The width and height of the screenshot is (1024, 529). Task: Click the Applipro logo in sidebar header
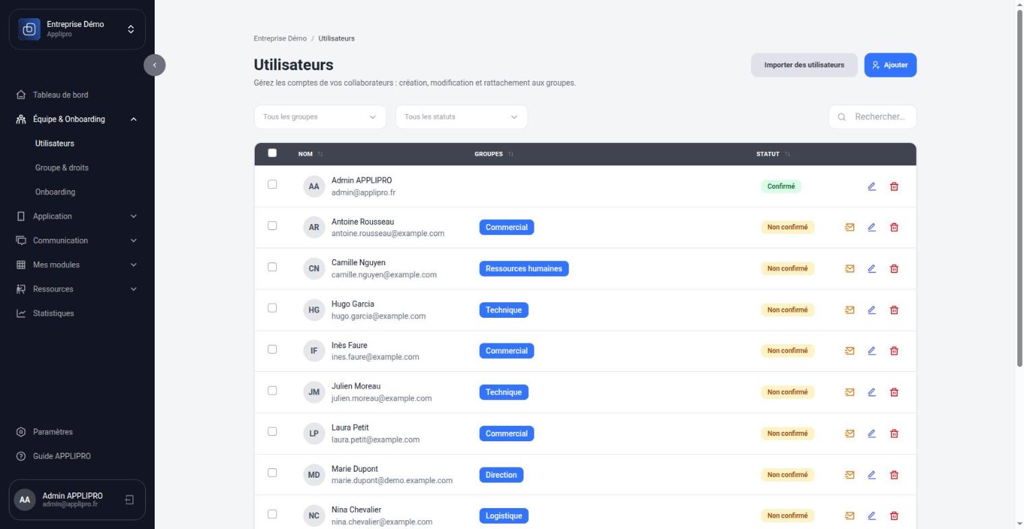click(x=29, y=29)
